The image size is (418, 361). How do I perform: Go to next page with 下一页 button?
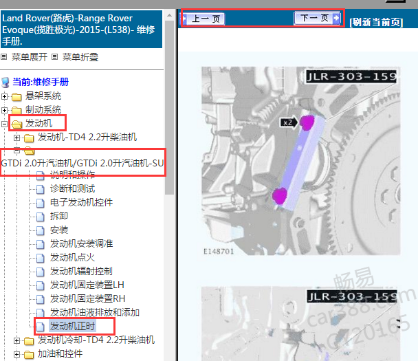tap(317, 18)
